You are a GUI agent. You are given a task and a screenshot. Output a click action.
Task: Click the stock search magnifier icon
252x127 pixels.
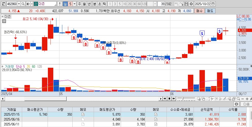[23, 4]
